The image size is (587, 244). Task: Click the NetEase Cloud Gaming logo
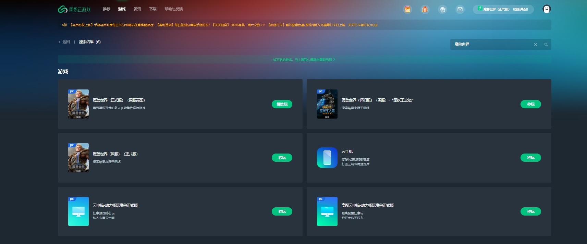pyautogui.click(x=74, y=9)
